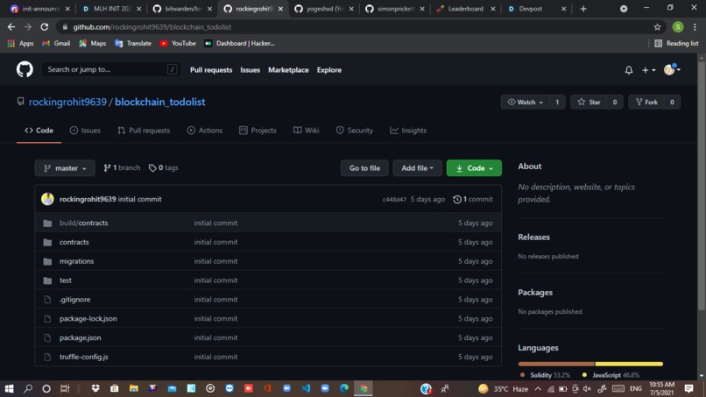Open the build/contracts folder

coord(84,223)
